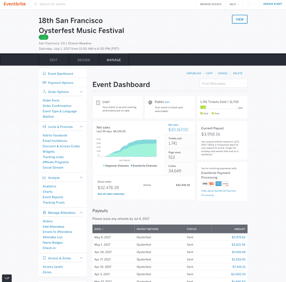286x282 pixels.
Task: Switch to the Manage tab
Action: [x=114, y=60]
